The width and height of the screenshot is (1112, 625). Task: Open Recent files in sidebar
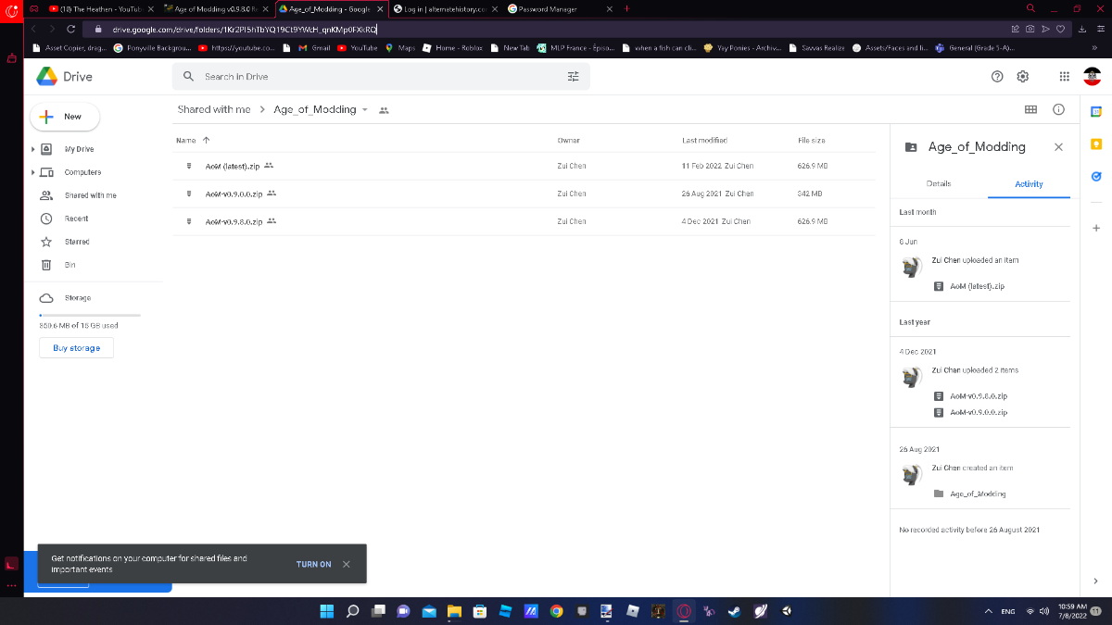click(76, 219)
